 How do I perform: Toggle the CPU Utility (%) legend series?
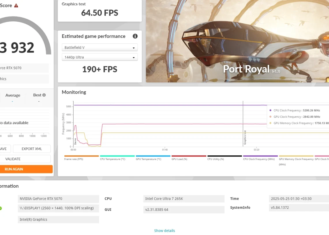[225, 158]
